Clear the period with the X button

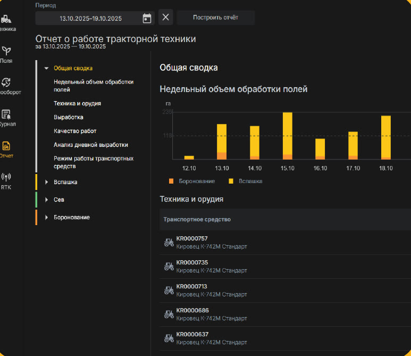166,18
